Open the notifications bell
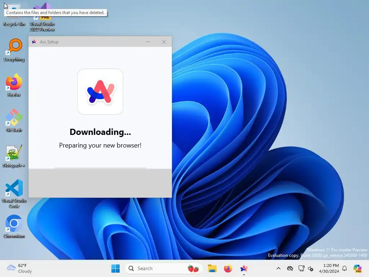 [344, 268]
